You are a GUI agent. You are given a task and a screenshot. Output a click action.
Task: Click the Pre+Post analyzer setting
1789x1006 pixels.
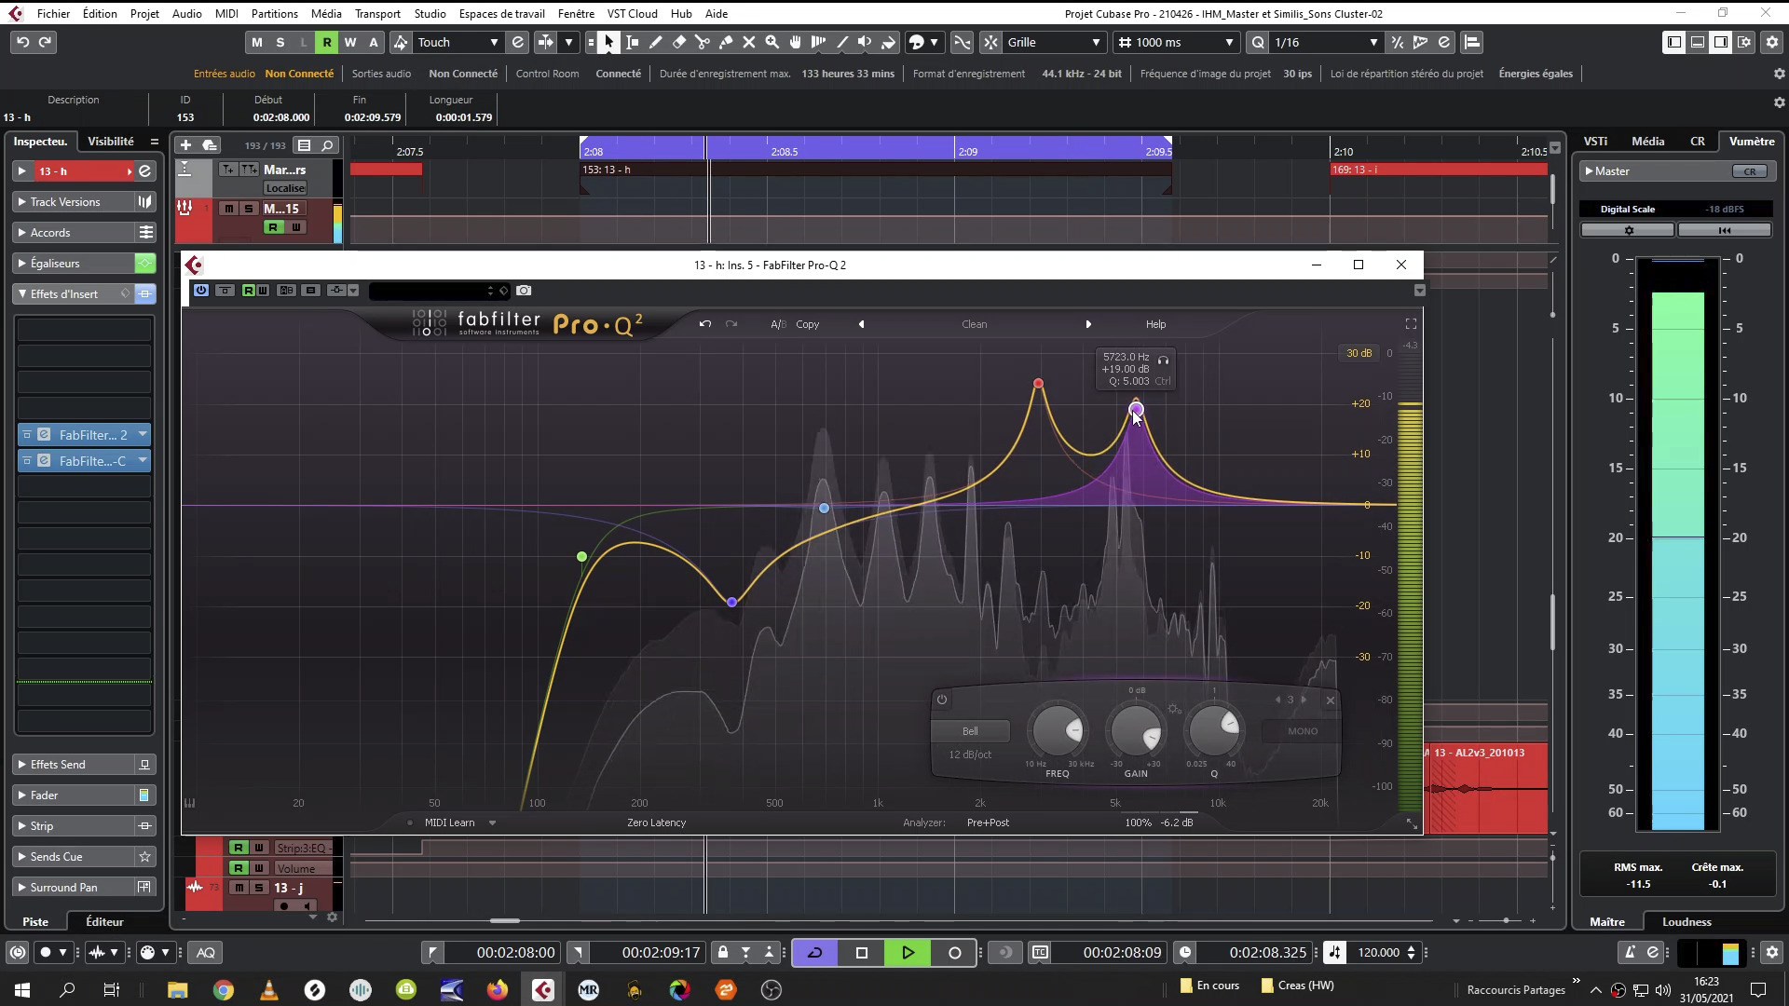[988, 822]
